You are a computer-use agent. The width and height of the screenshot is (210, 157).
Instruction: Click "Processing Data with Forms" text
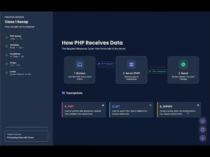pyautogui.click(x=20, y=137)
